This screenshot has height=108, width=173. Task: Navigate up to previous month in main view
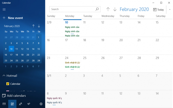[108, 9]
